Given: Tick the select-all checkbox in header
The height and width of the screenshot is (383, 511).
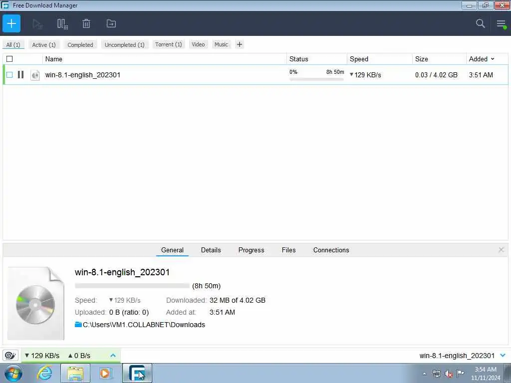Looking at the screenshot, I should pos(9,59).
